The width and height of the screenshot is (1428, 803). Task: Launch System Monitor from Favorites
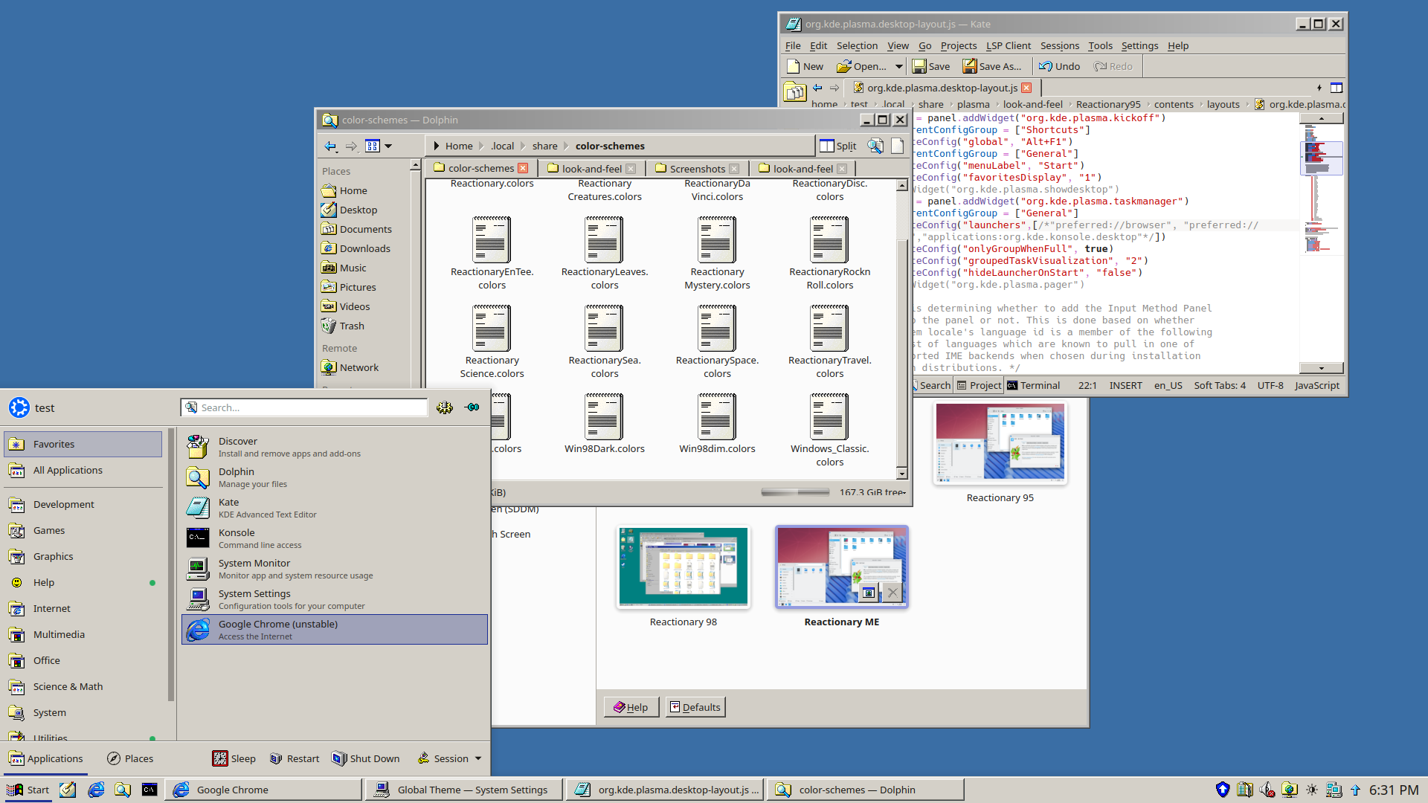click(x=335, y=569)
